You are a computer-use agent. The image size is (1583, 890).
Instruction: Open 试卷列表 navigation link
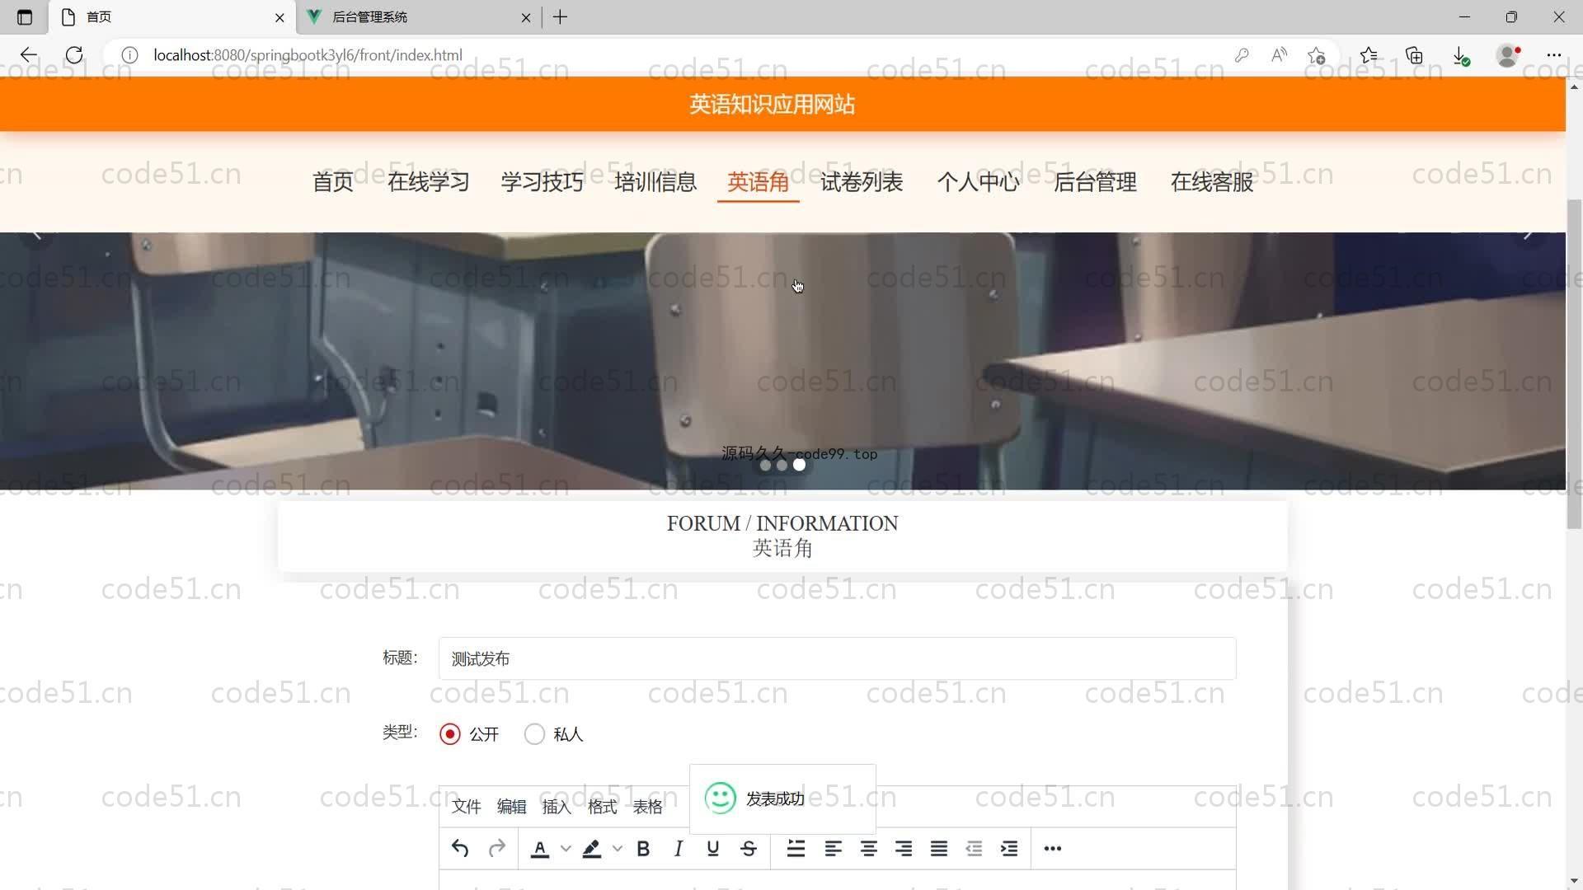(862, 182)
